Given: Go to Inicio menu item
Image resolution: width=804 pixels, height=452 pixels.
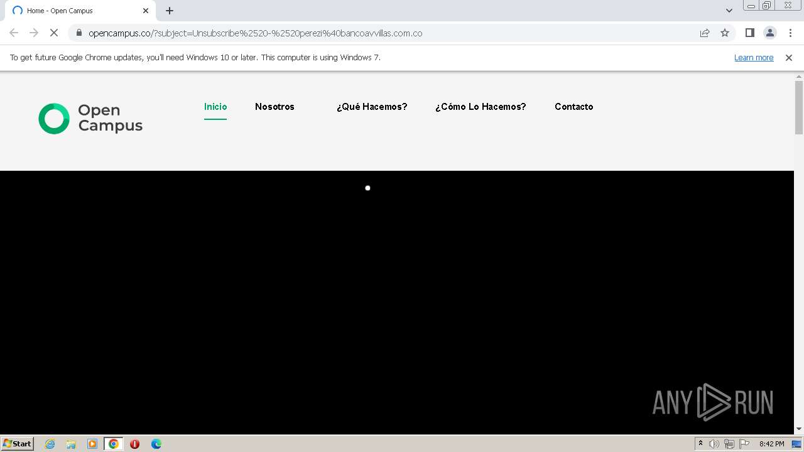Looking at the screenshot, I should coord(215,107).
